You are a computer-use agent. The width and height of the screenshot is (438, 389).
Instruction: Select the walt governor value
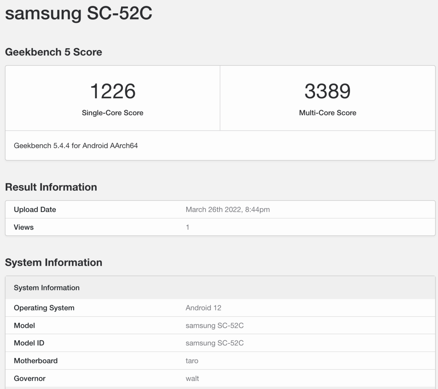pos(192,379)
